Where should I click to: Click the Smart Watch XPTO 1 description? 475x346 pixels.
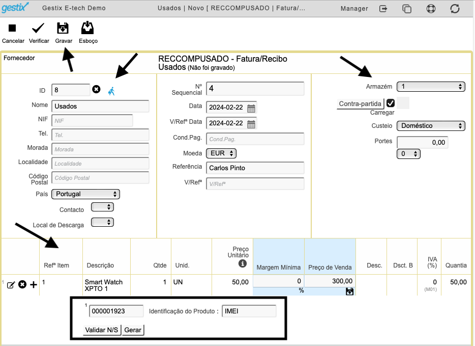click(x=104, y=285)
